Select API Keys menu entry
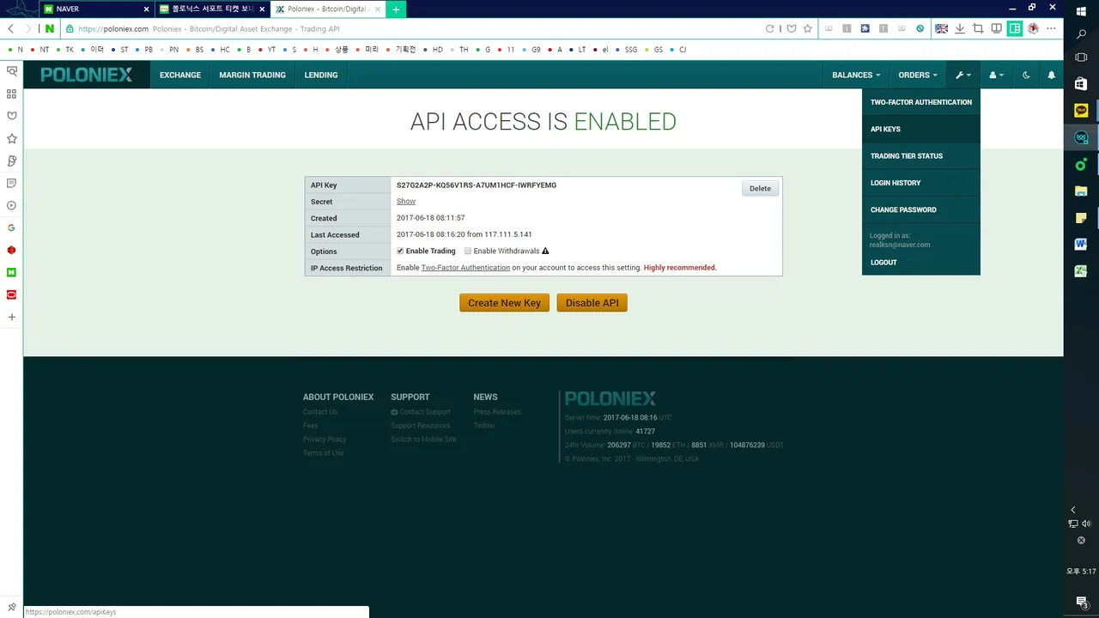 click(920, 129)
